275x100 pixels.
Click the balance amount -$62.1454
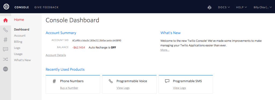(x=79, y=48)
